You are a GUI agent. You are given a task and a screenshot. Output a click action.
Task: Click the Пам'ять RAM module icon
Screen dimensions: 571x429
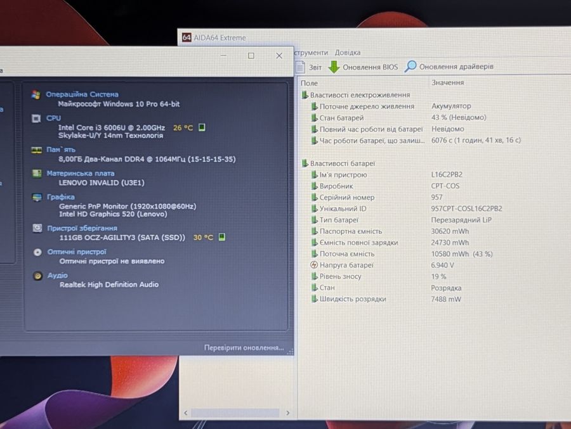(36, 150)
